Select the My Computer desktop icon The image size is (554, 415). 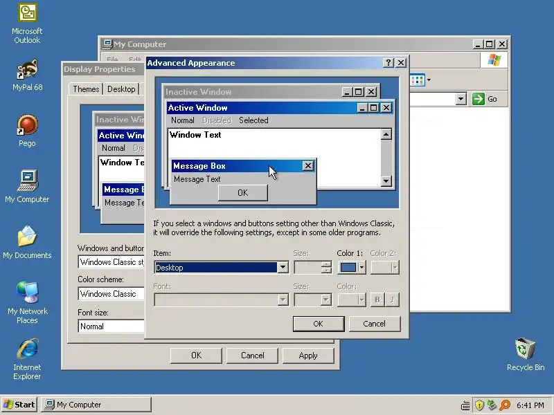click(27, 186)
